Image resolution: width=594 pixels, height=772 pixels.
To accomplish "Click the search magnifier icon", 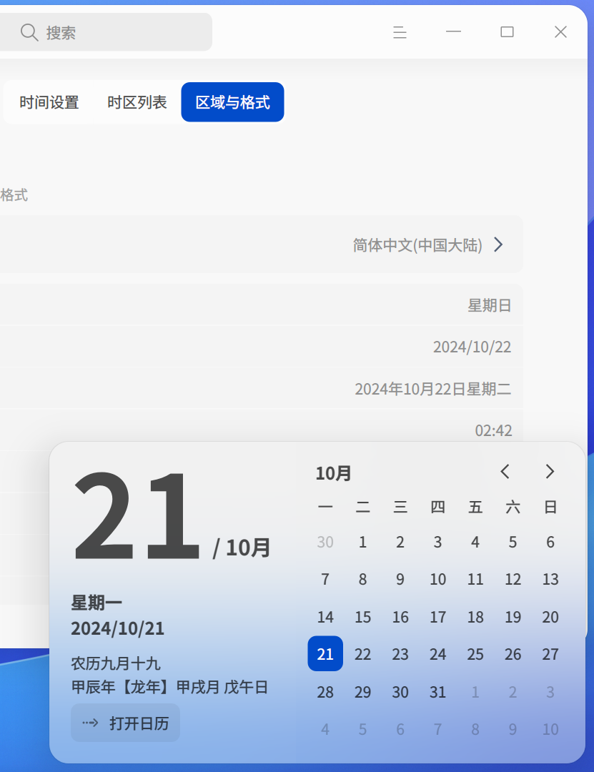I will coord(29,32).
